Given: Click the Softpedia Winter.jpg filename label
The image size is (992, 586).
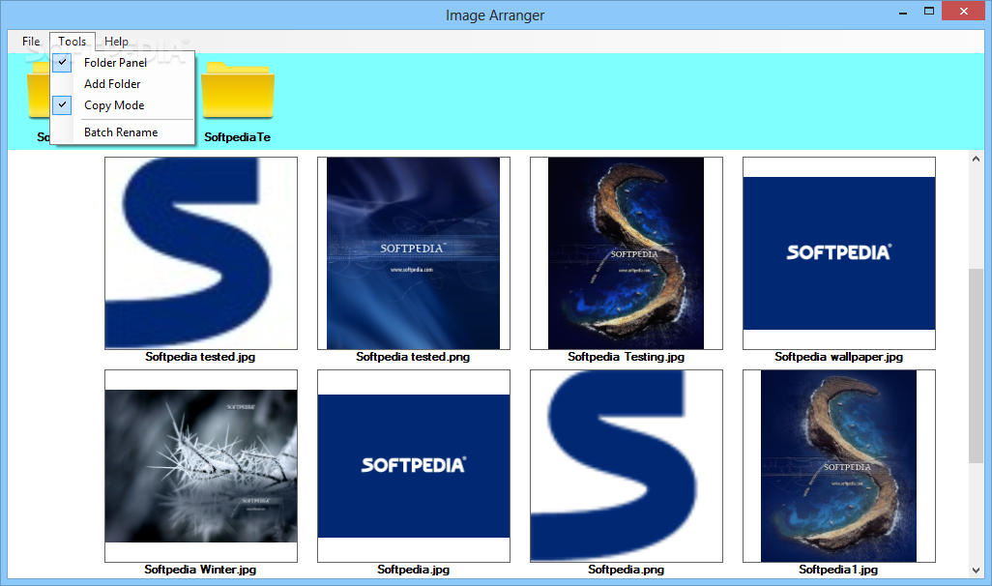Looking at the screenshot, I should [200, 570].
